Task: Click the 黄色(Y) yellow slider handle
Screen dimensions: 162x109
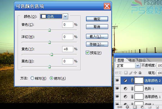Action: click(52, 54)
